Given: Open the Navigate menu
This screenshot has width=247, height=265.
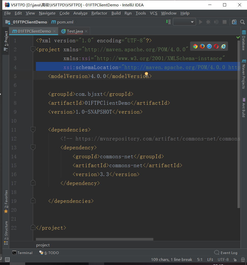Looking at the screenshot, I should pos(47,13).
